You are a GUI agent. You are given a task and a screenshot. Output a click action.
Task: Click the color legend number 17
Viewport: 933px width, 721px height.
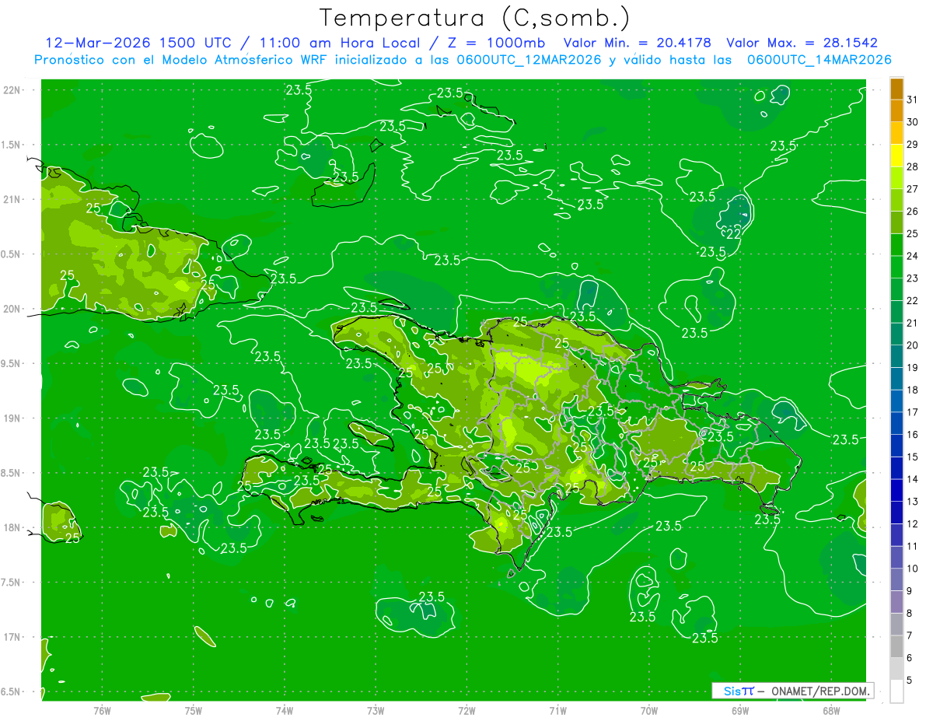point(913,412)
